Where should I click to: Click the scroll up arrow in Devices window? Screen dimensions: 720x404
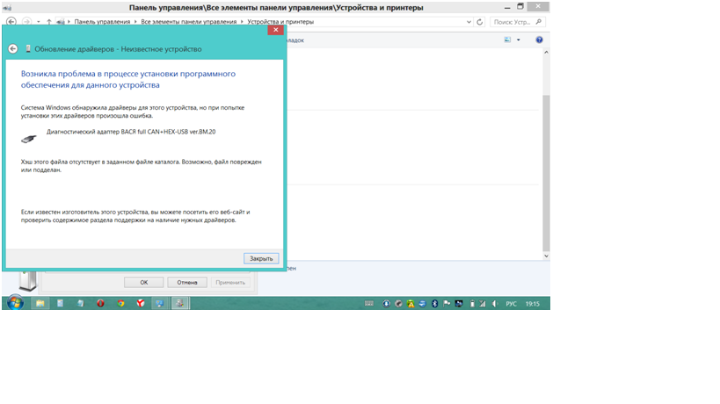(546, 53)
